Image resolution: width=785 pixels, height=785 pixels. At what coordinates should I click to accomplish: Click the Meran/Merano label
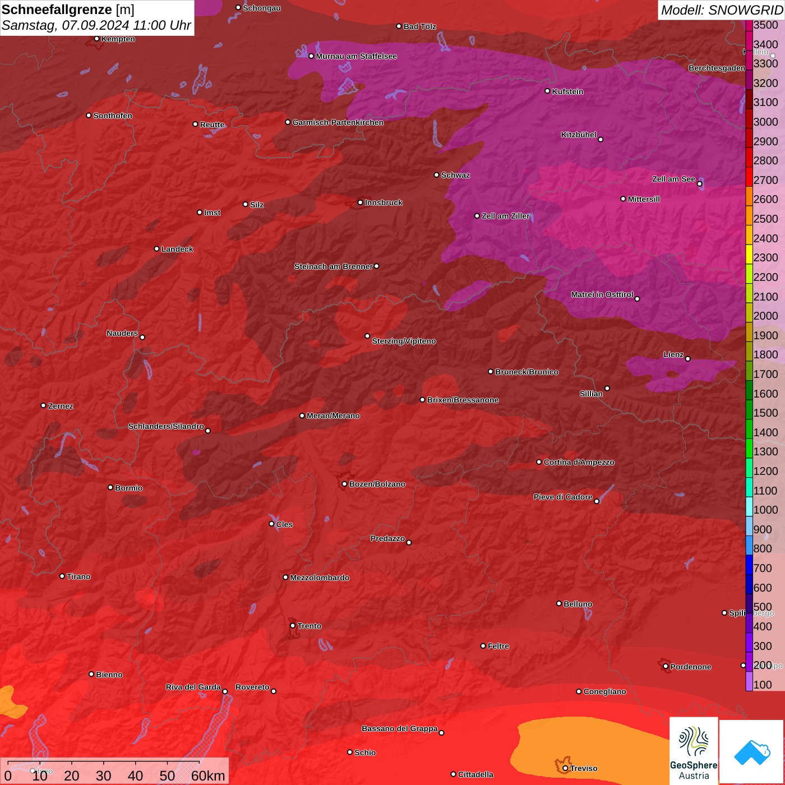pos(333,415)
